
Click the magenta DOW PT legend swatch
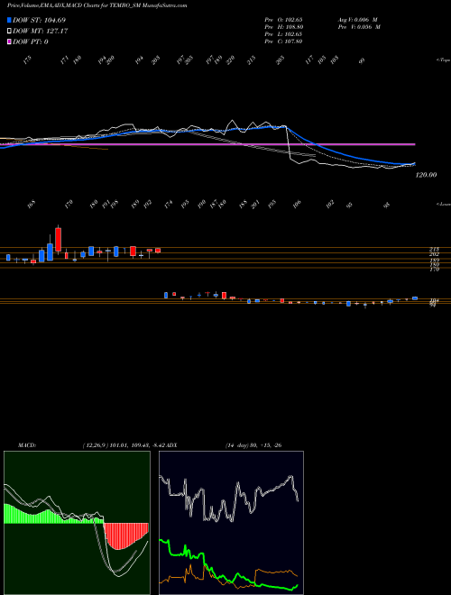(x=10, y=41)
